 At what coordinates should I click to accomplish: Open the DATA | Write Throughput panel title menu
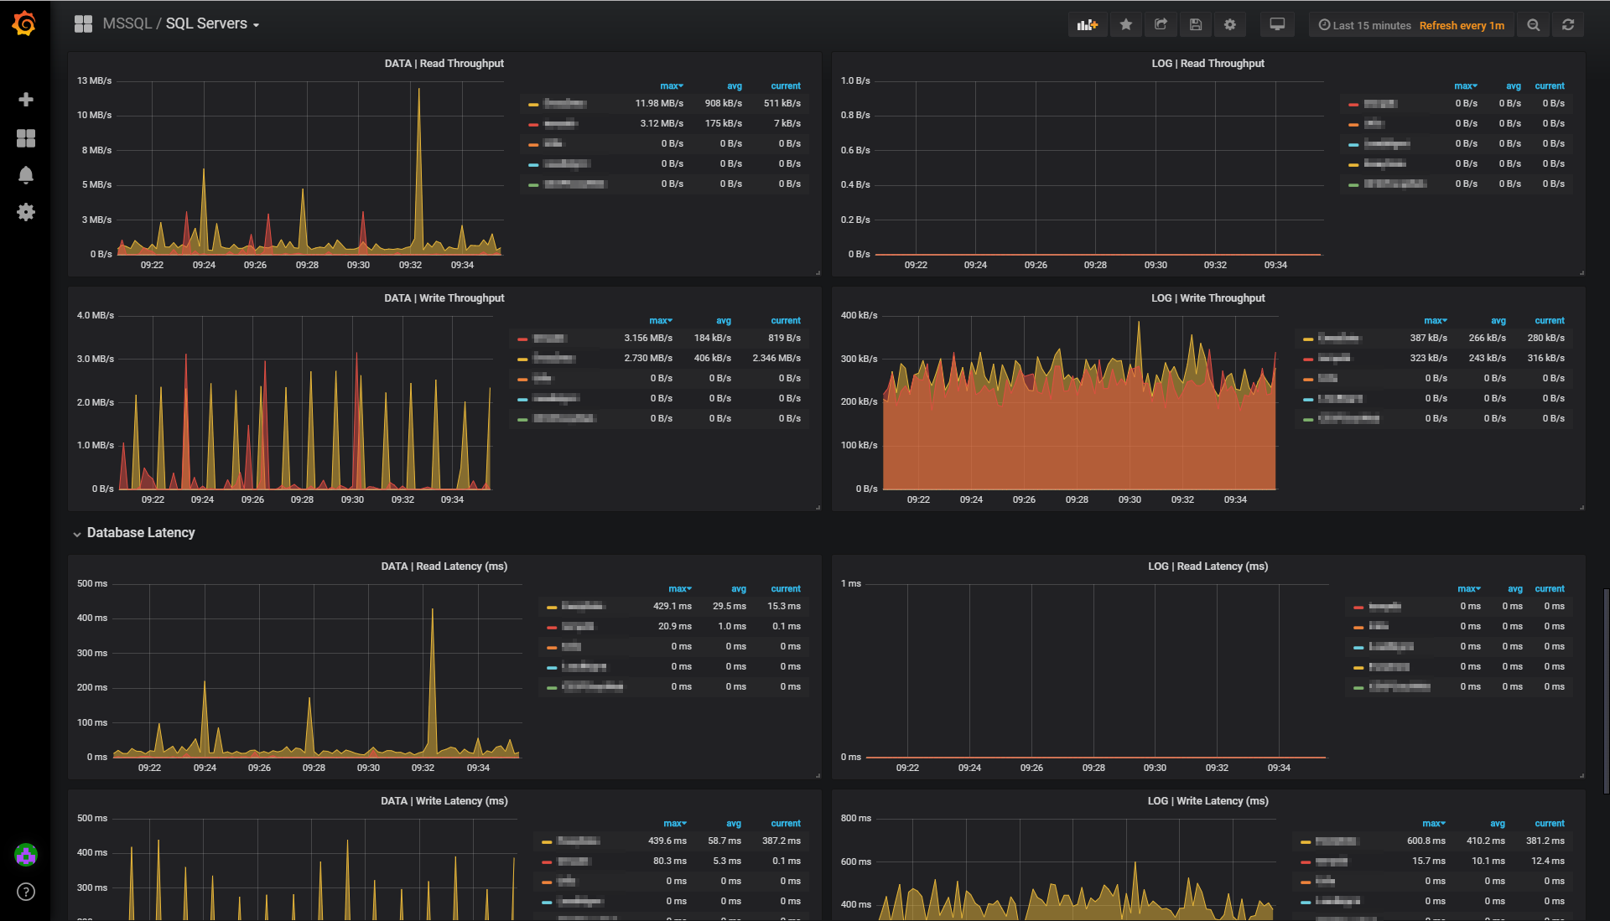[444, 298]
